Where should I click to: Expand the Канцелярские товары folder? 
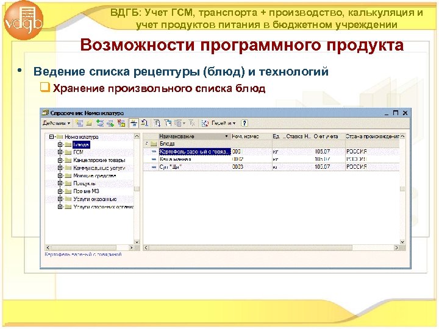[60, 160]
